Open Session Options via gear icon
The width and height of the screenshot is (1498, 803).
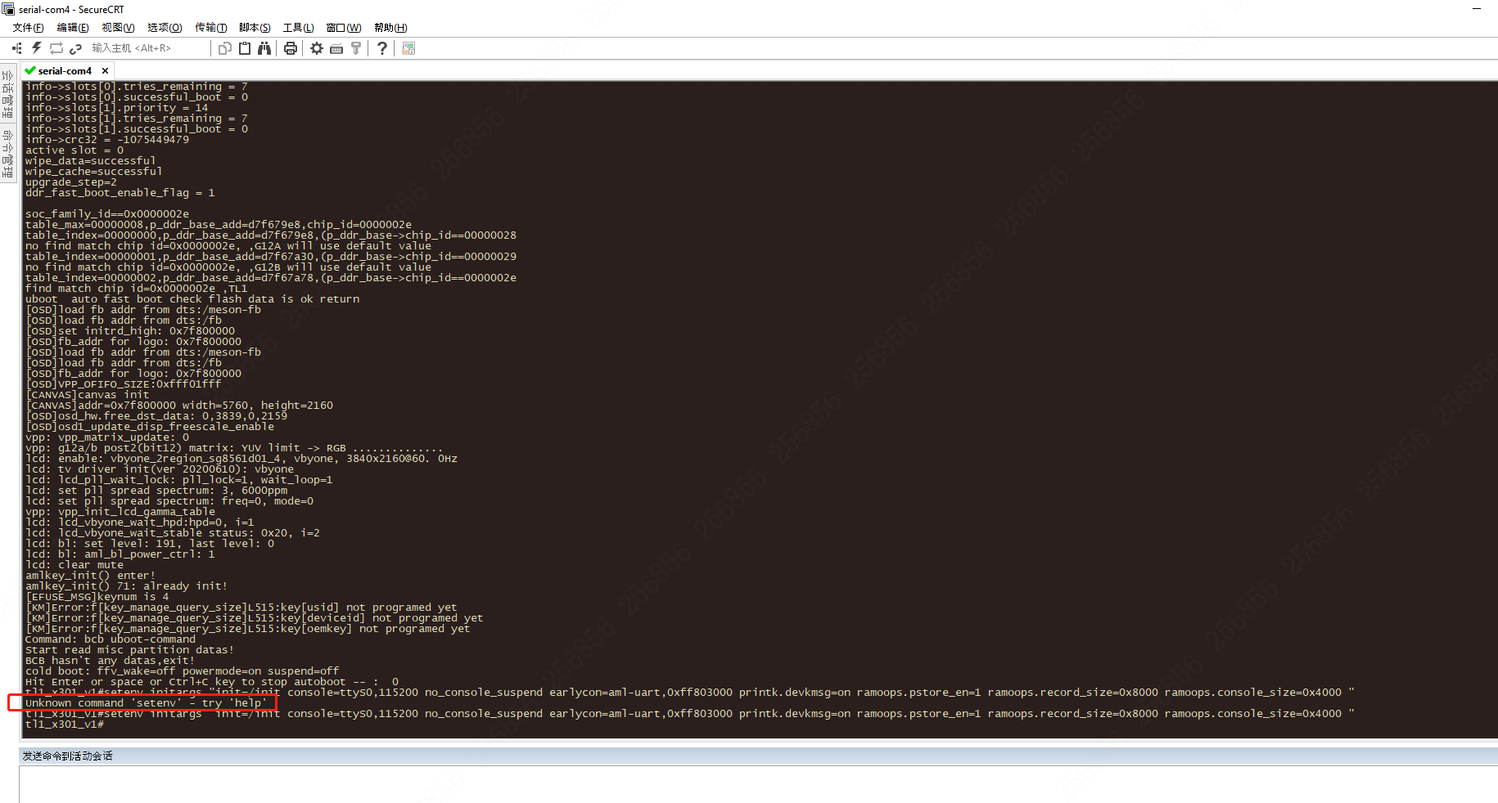pos(317,47)
